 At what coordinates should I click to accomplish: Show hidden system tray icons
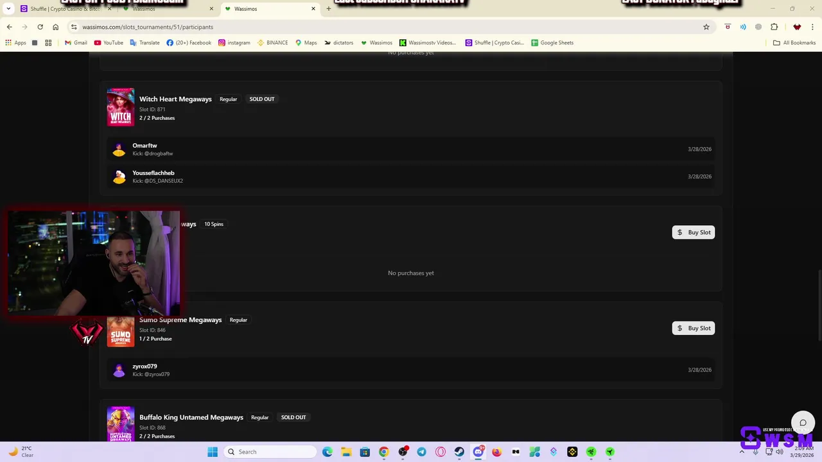(742, 452)
